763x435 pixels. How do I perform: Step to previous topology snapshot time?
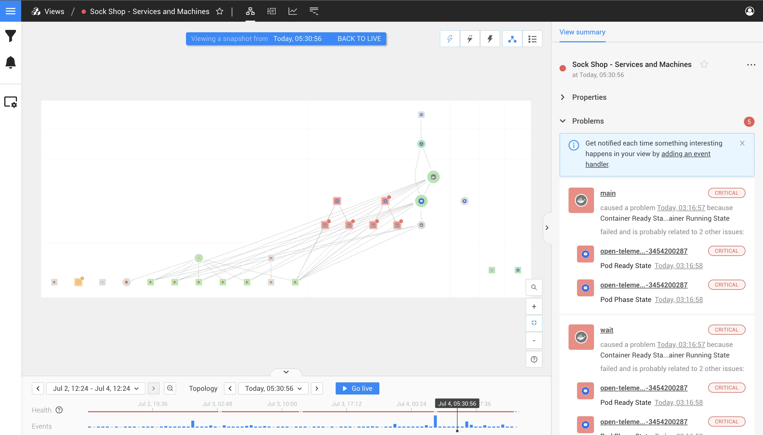point(230,388)
